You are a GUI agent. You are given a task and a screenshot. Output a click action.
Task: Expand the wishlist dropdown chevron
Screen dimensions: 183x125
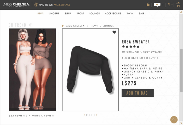(x=162, y=5)
